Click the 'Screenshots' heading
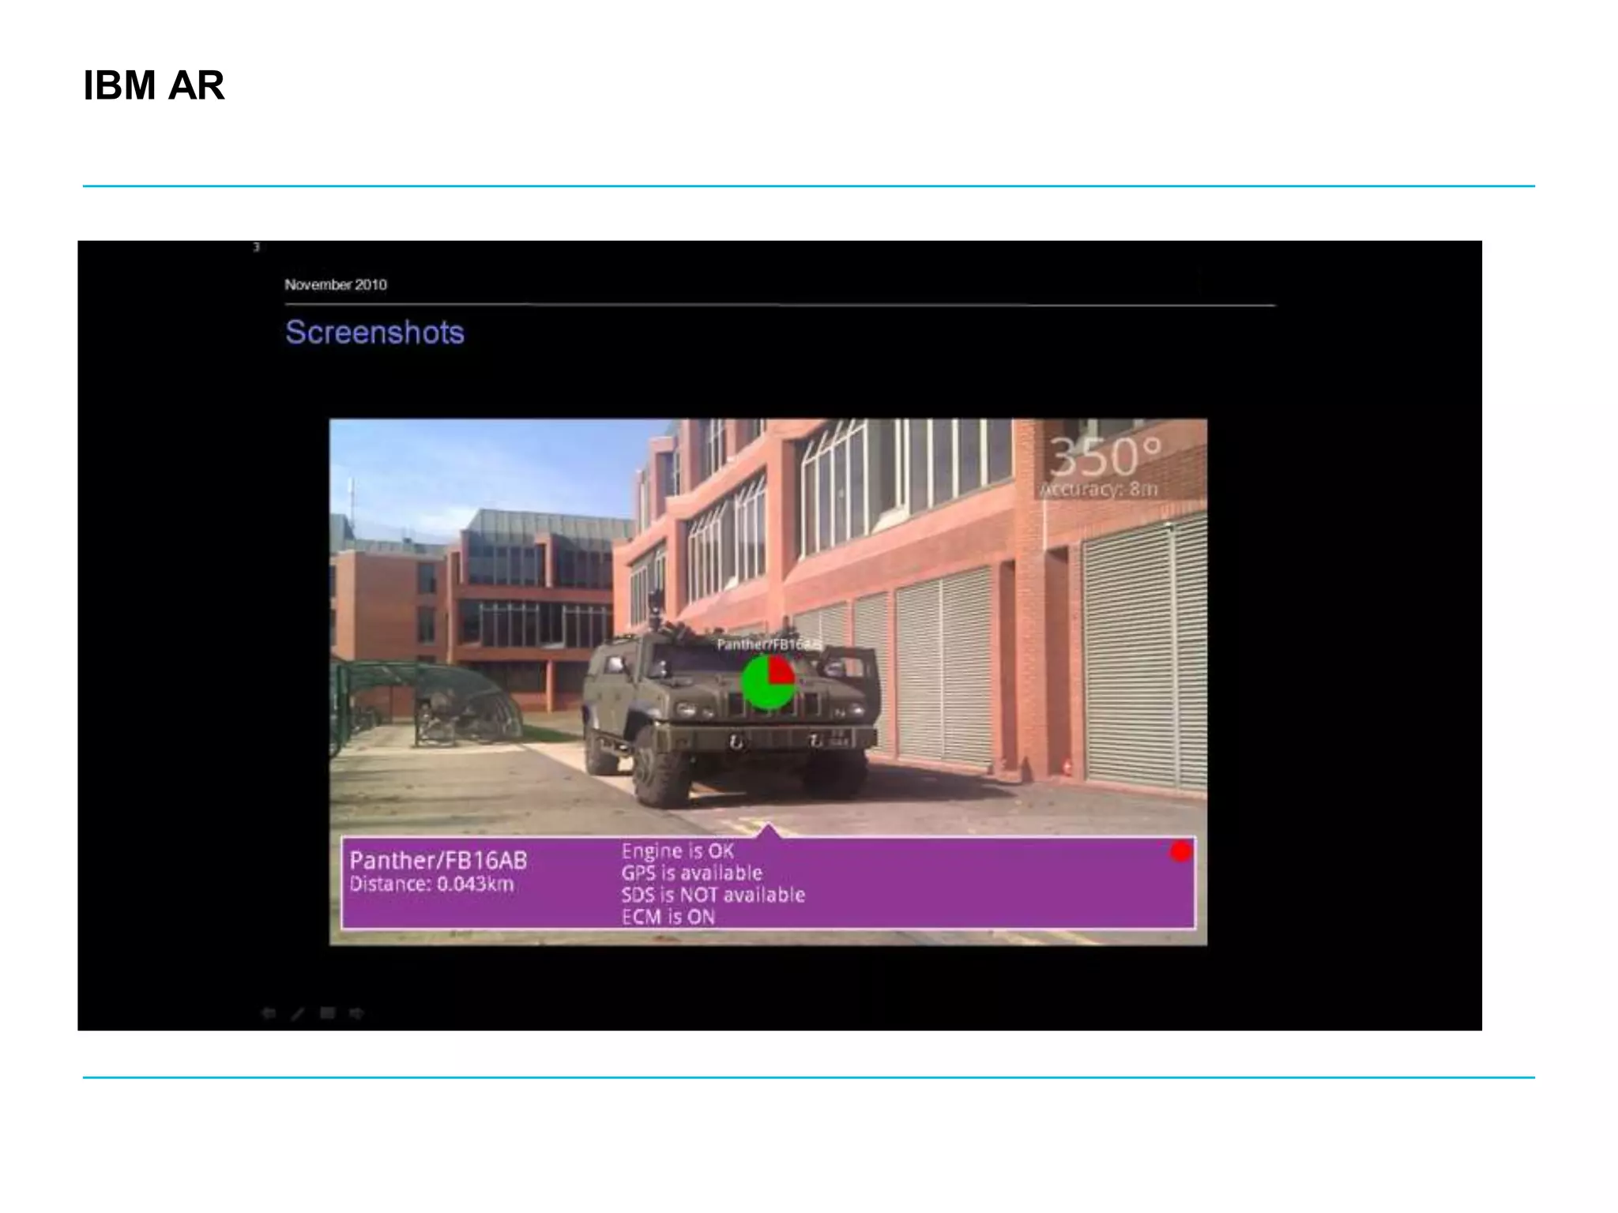Viewport: 1618px width, 1213px height. pos(374,332)
